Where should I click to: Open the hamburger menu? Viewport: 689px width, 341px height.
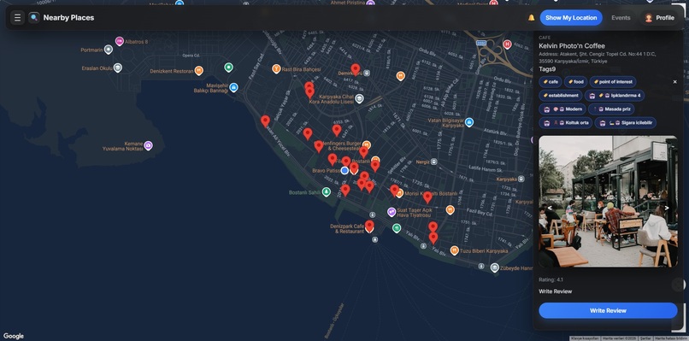18,18
